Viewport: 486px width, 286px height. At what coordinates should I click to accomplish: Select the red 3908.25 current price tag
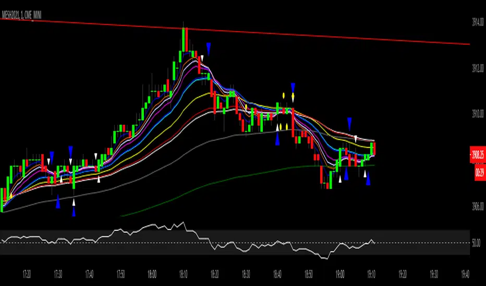(x=478, y=154)
